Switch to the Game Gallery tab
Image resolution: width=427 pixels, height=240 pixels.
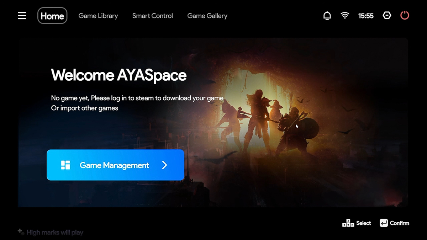[x=207, y=16]
